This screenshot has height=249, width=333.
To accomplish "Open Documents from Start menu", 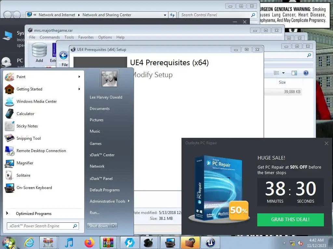I will [x=100, y=108].
